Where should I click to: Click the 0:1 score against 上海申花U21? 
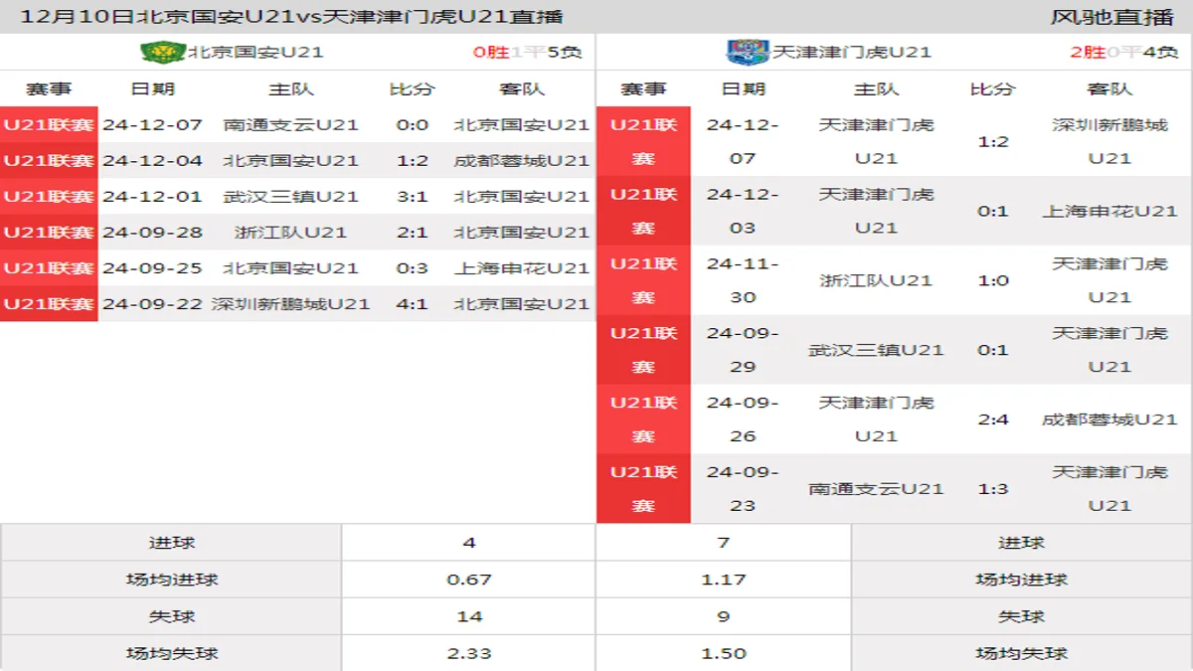coord(993,211)
